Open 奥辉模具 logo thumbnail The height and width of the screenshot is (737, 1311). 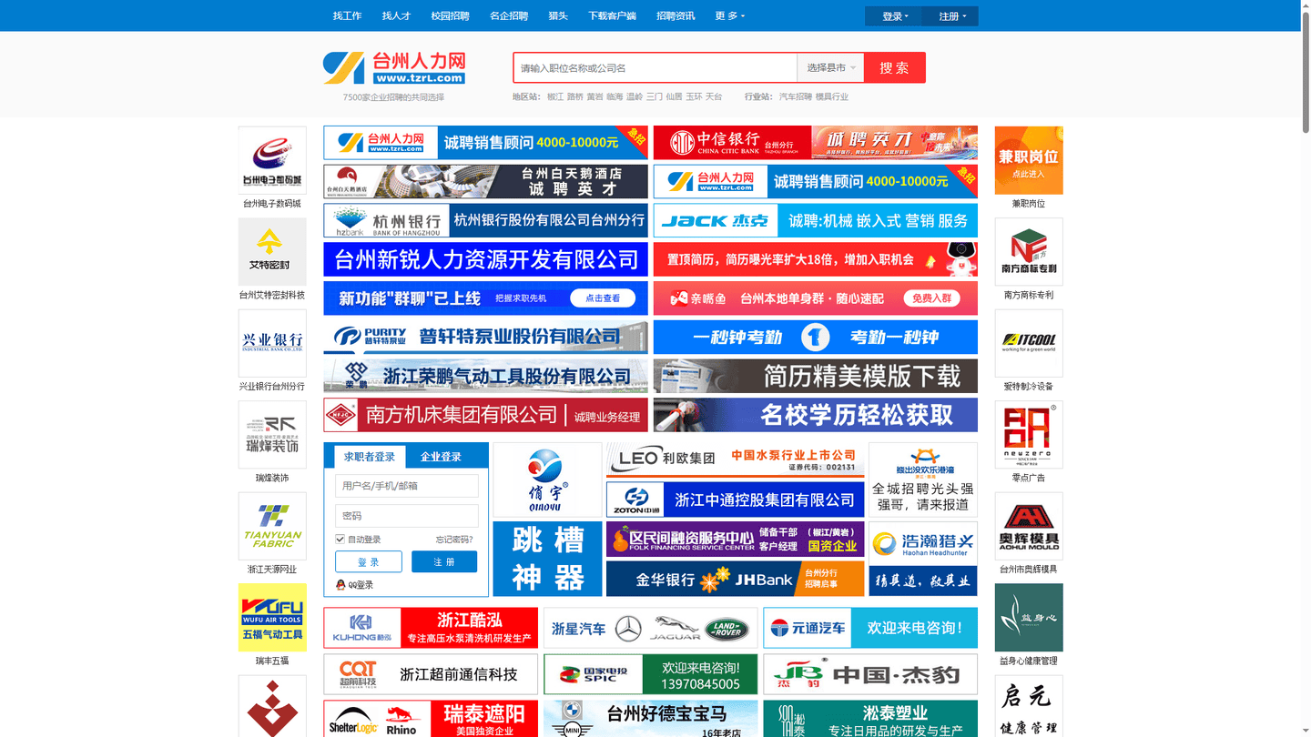click(1029, 527)
